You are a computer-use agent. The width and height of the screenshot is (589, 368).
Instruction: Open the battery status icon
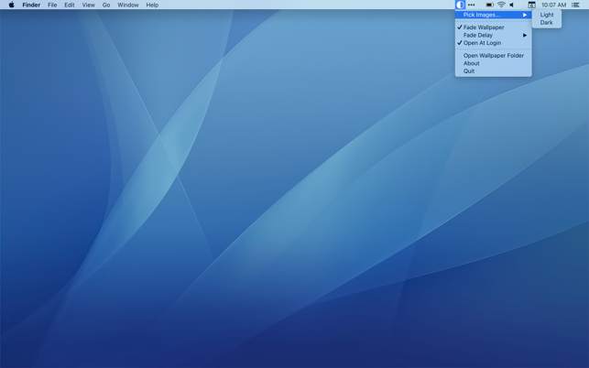click(489, 5)
